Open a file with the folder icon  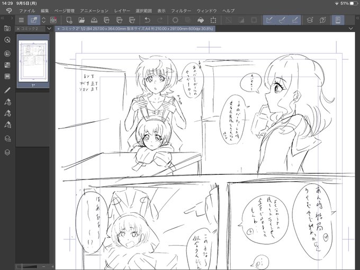click(x=82, y=20)
